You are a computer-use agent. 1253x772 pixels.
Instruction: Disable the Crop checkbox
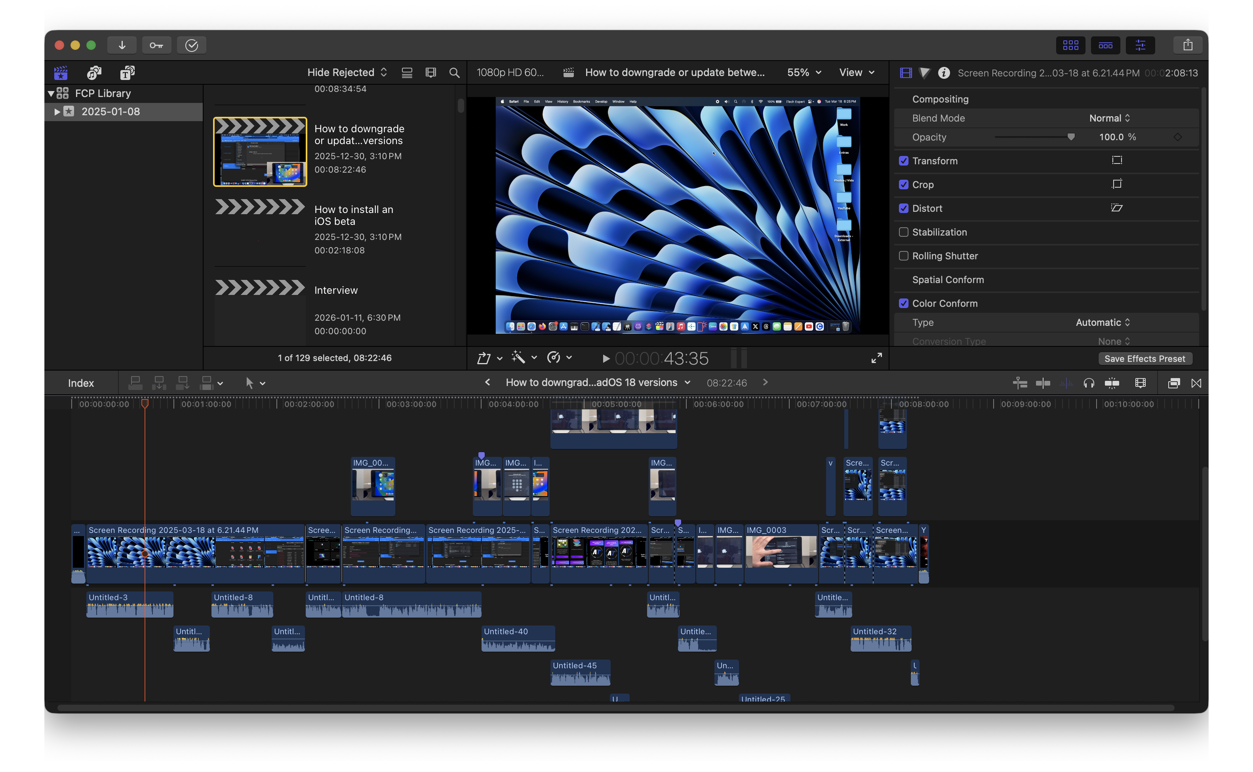(903, 184)
